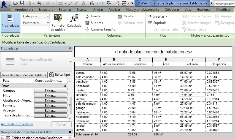Open the Tabla de planificación type selector

(x=24, y=75)
